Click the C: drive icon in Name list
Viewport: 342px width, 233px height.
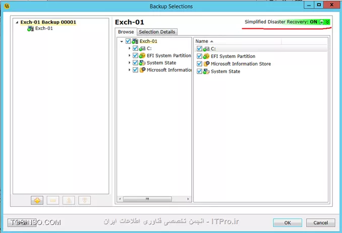206,49
